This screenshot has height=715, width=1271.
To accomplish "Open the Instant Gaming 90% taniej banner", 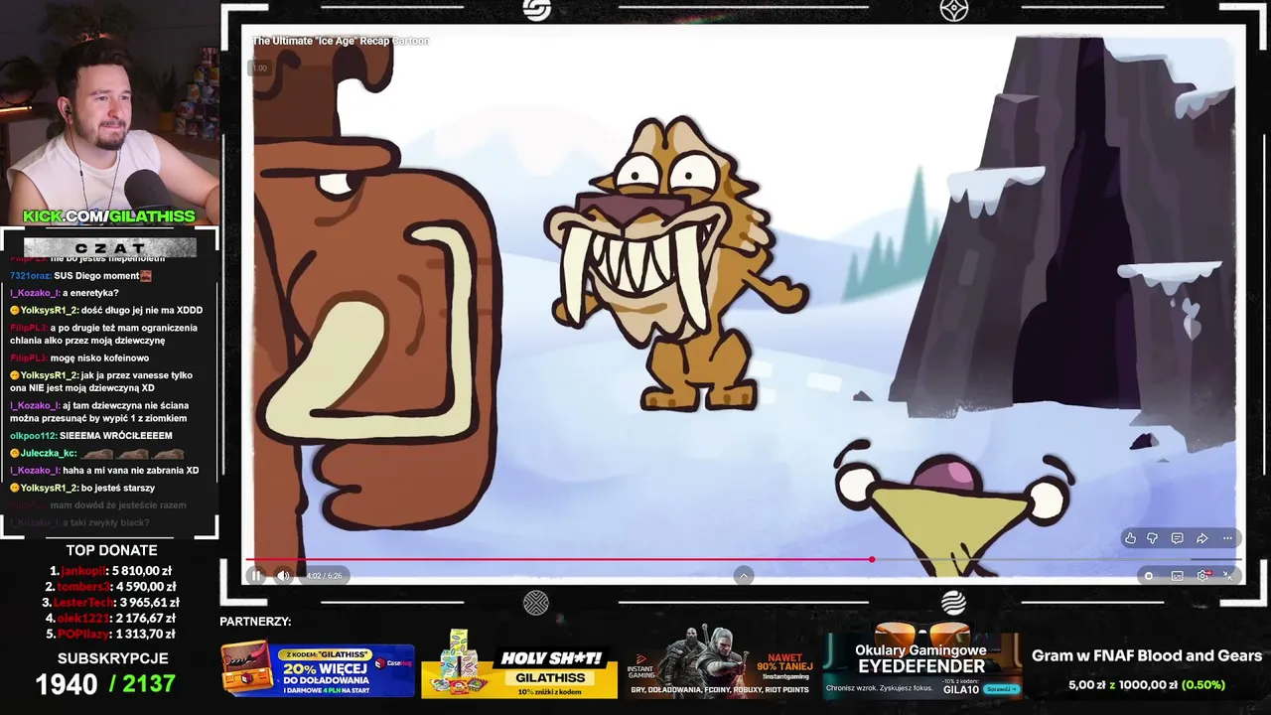I will pyautogui.click(x=720, y=662).
